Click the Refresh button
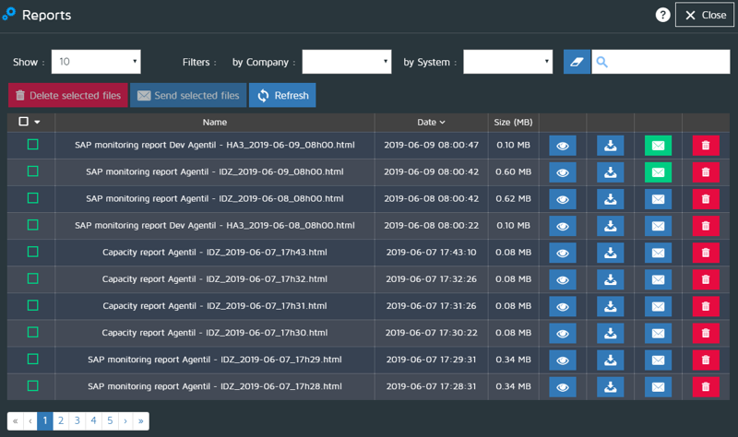 click(x=282, y=96)
